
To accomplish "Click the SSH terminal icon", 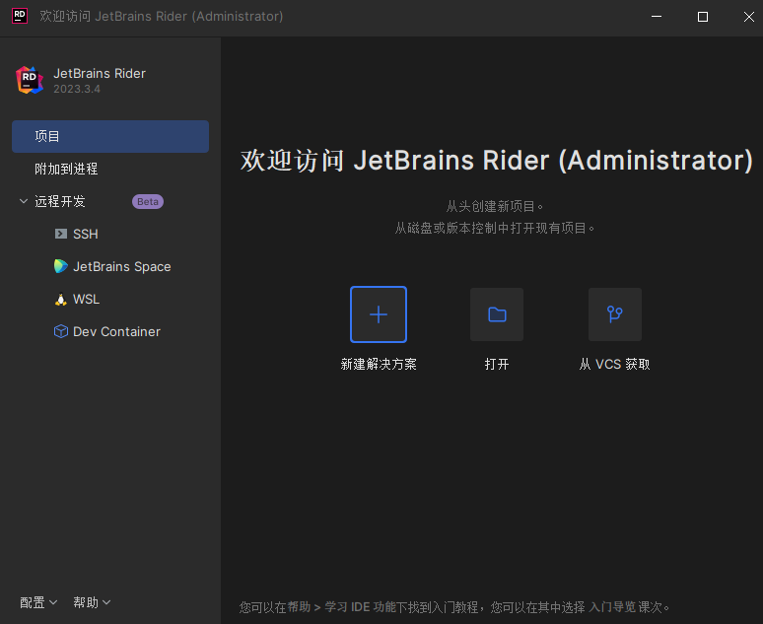I will coord(61,234).
